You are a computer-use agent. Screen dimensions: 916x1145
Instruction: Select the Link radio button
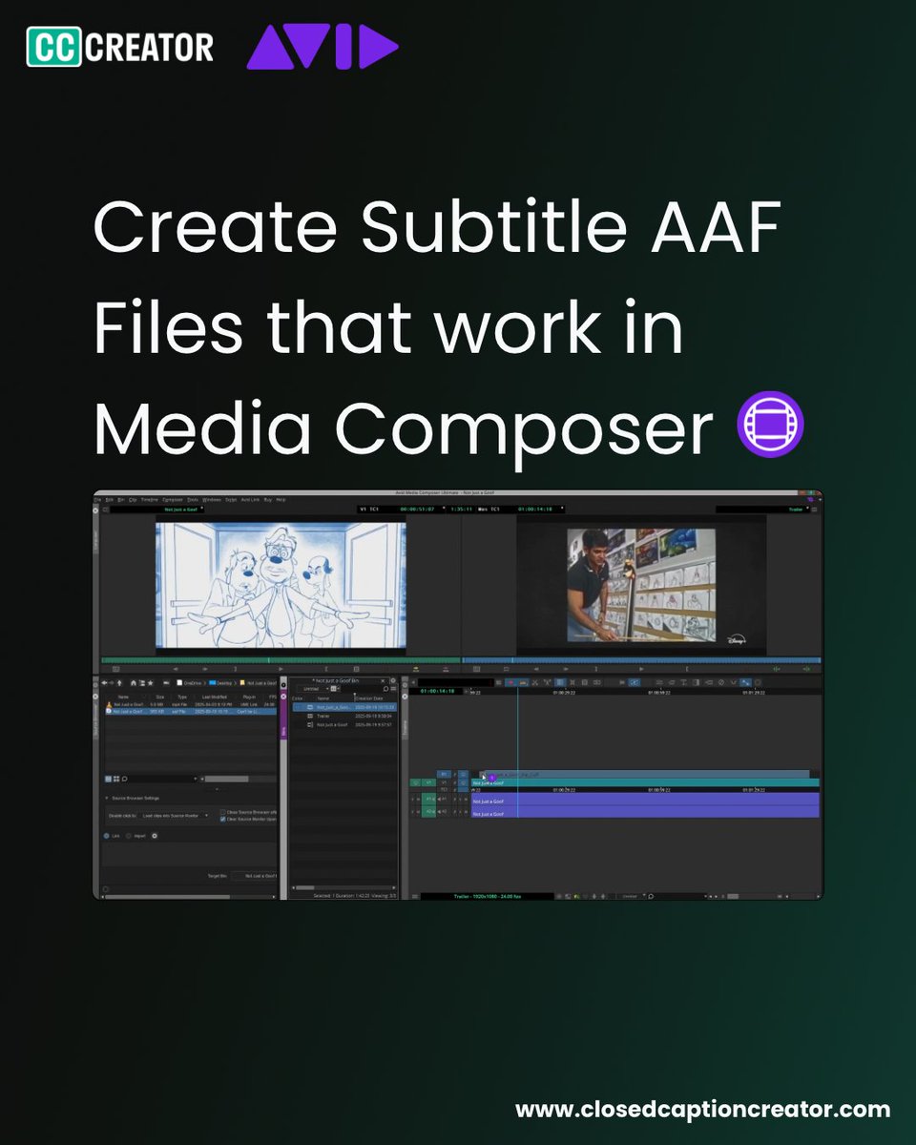[x=107, y=836]
